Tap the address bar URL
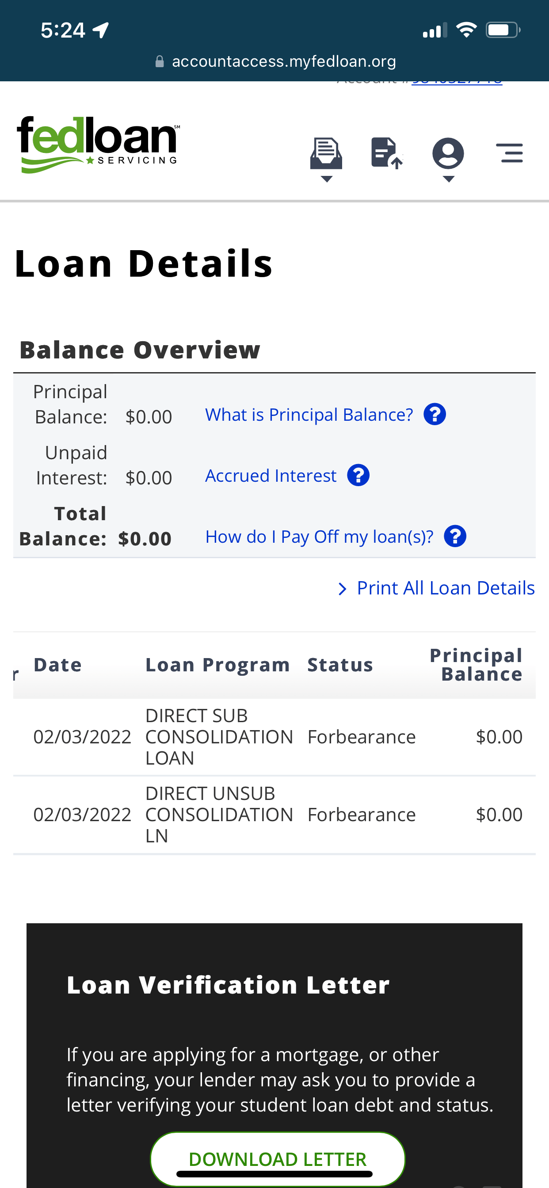 pyautogui.click(x=283, y=61)
